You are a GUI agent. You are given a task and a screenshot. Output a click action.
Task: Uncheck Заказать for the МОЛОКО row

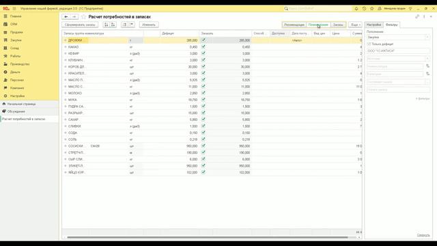203,93
